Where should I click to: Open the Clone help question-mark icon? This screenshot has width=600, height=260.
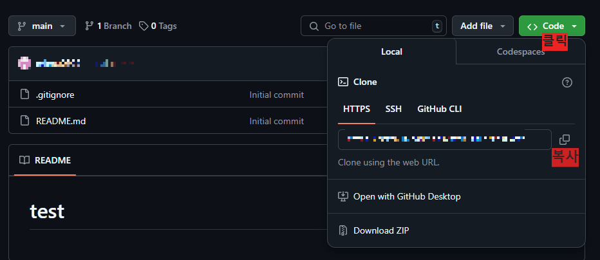[x=567, y=82]
